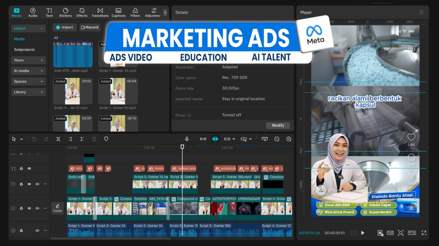Screen dimensions: 439x246
Task: Expand the Yours dropdown
Action: 28,60
